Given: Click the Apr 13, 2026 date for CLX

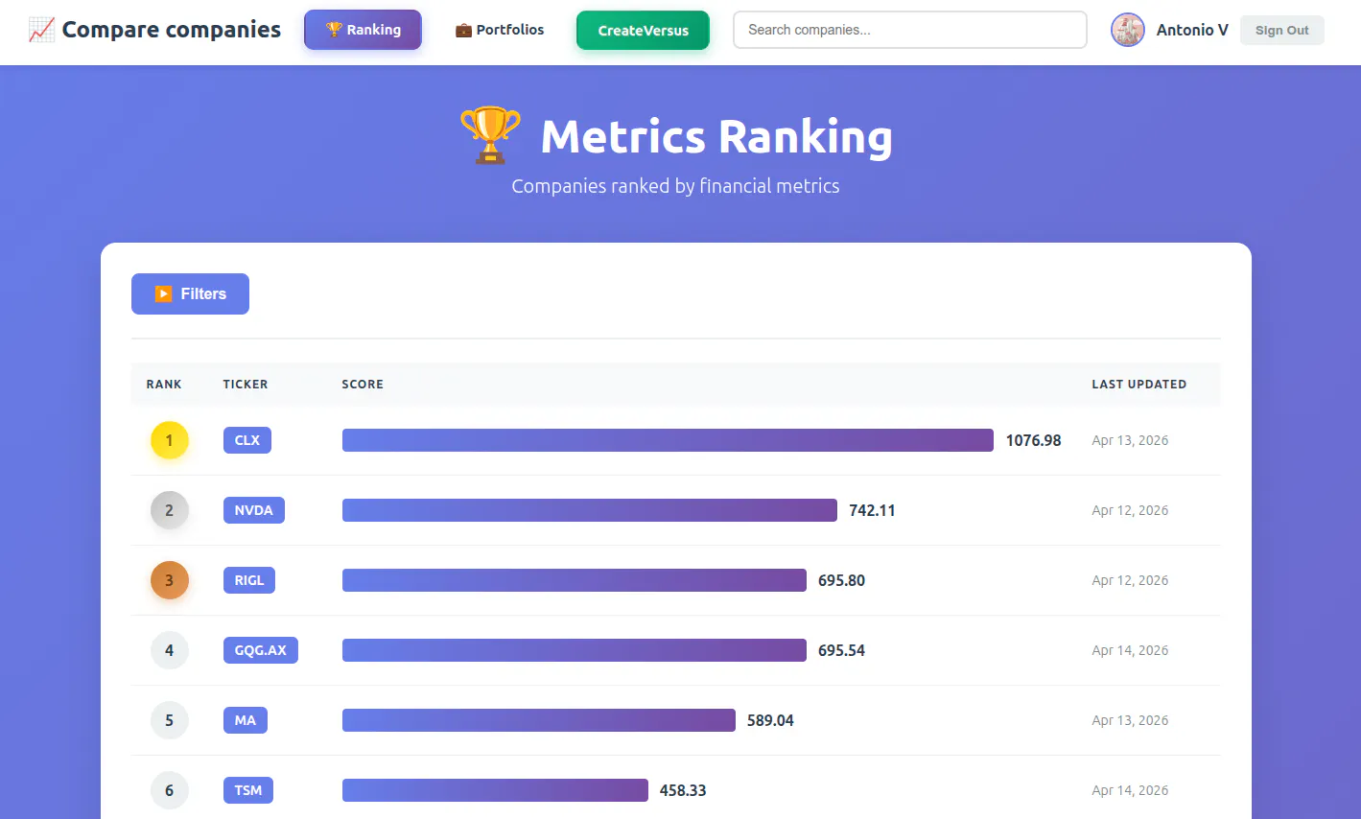Looking at the screenshot, I should (1130, 440).
